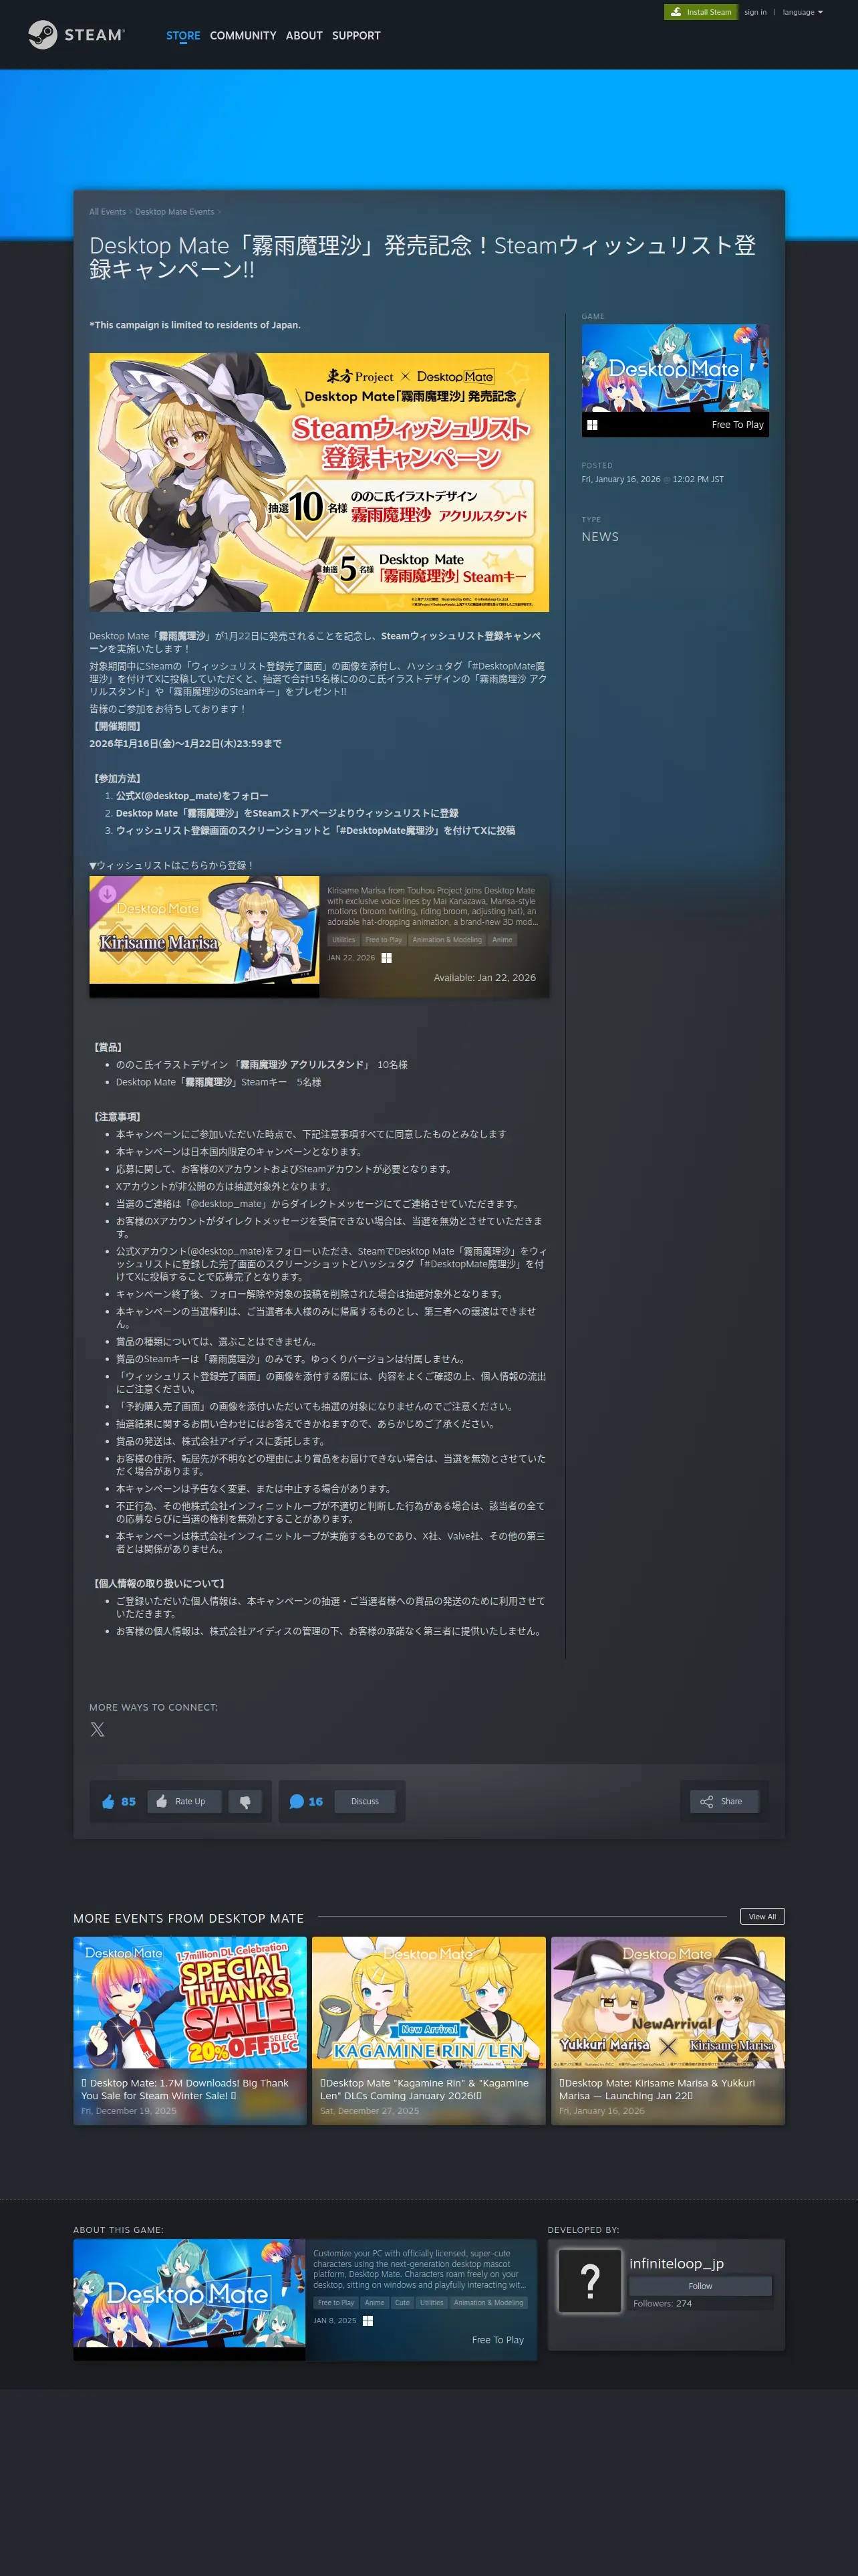Click the Install Steam button
858x2576 pixels.
[x=700, y=12]
